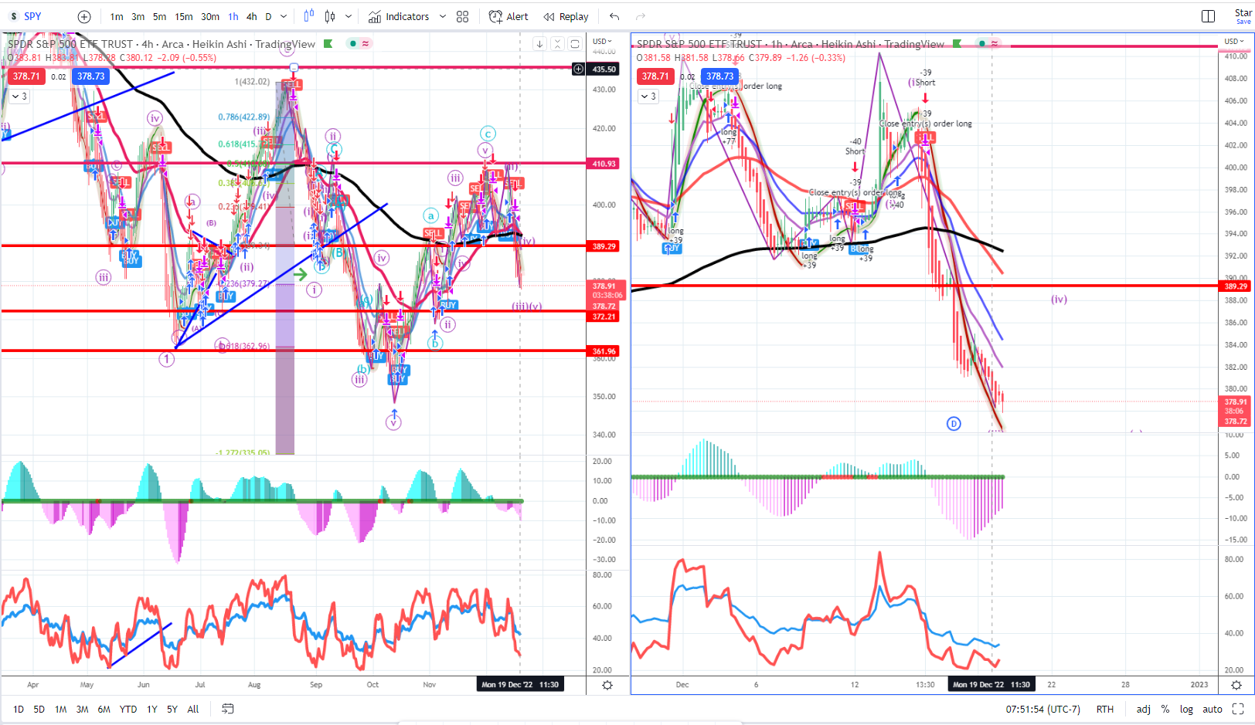
Task: Switch to the D daily timeframe
Action: (x=268, y=16)
